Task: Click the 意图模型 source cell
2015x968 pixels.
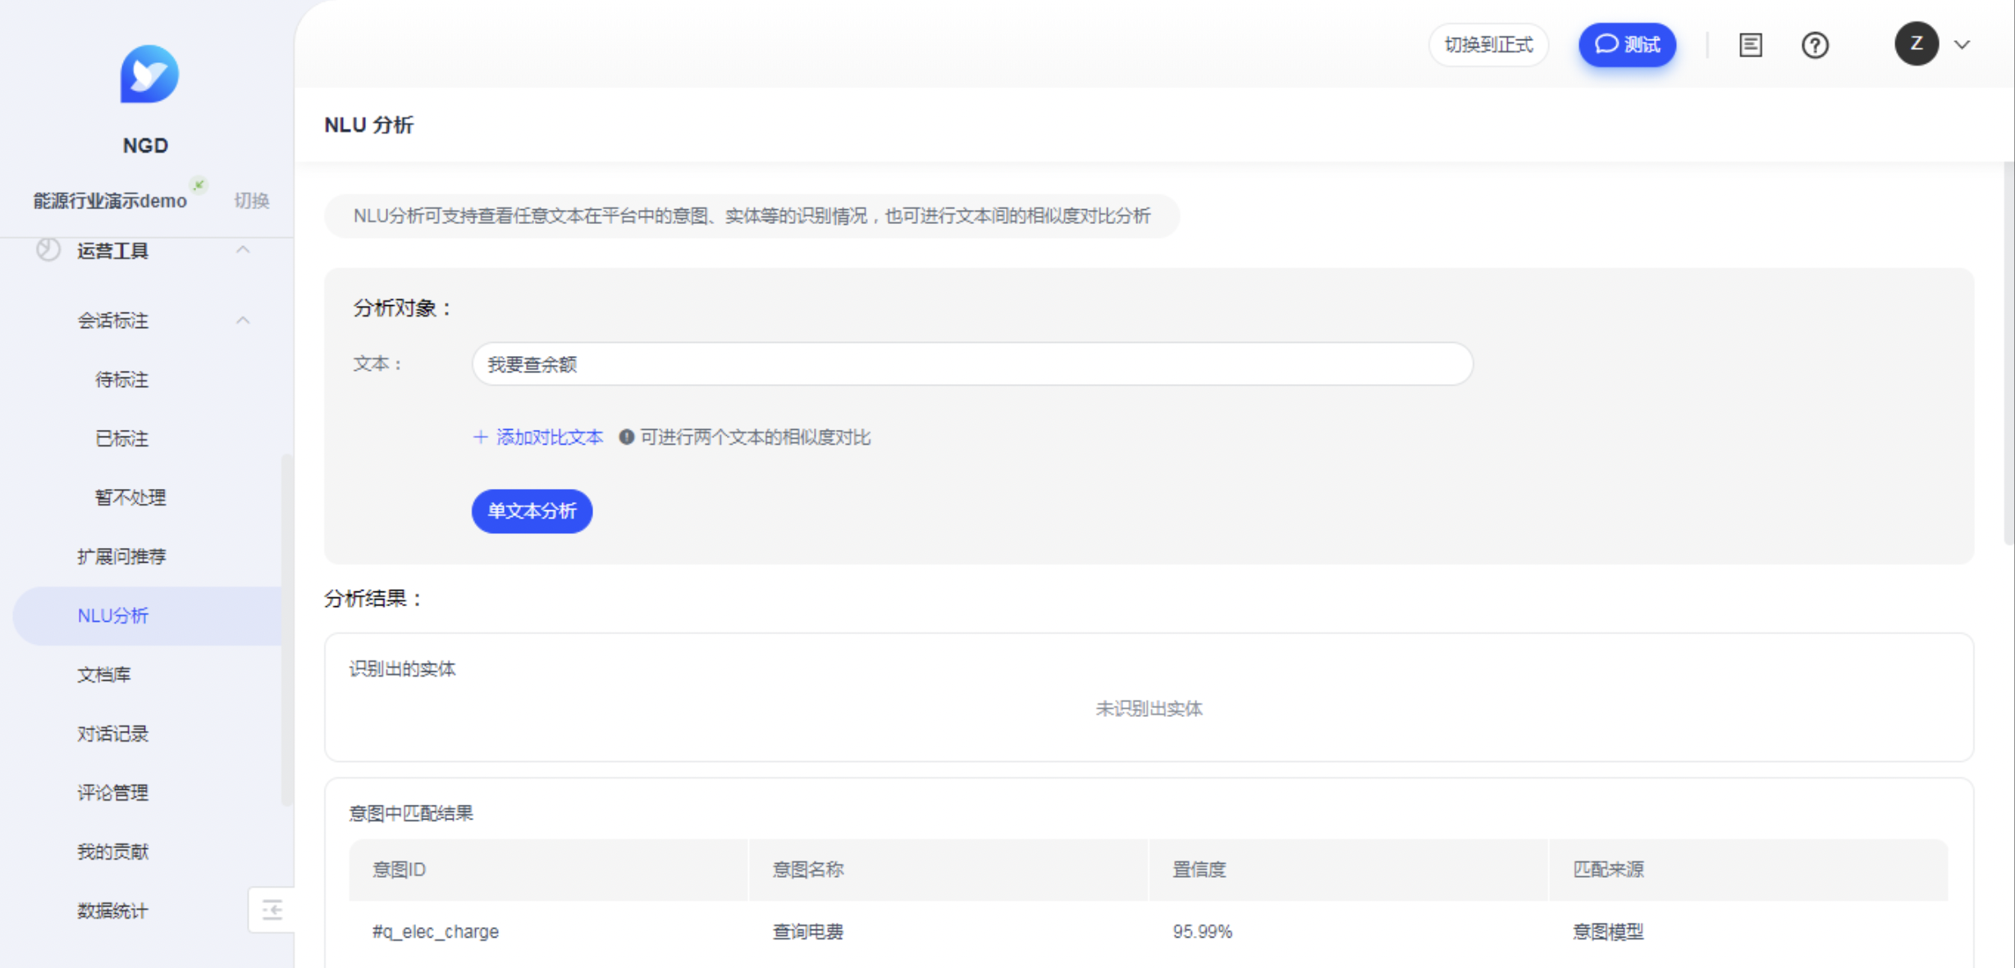Action: pos(1608,932)
